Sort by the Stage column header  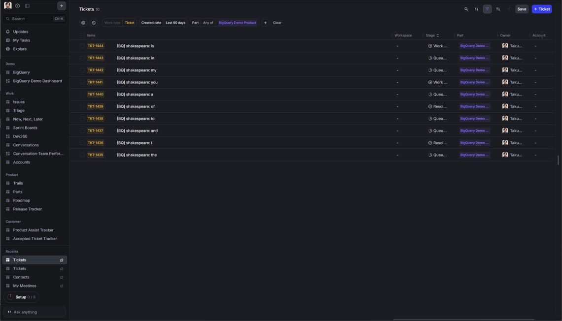click(x=432, y=35)
